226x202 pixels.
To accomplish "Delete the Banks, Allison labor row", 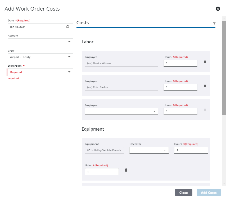I will click(205, 61).
